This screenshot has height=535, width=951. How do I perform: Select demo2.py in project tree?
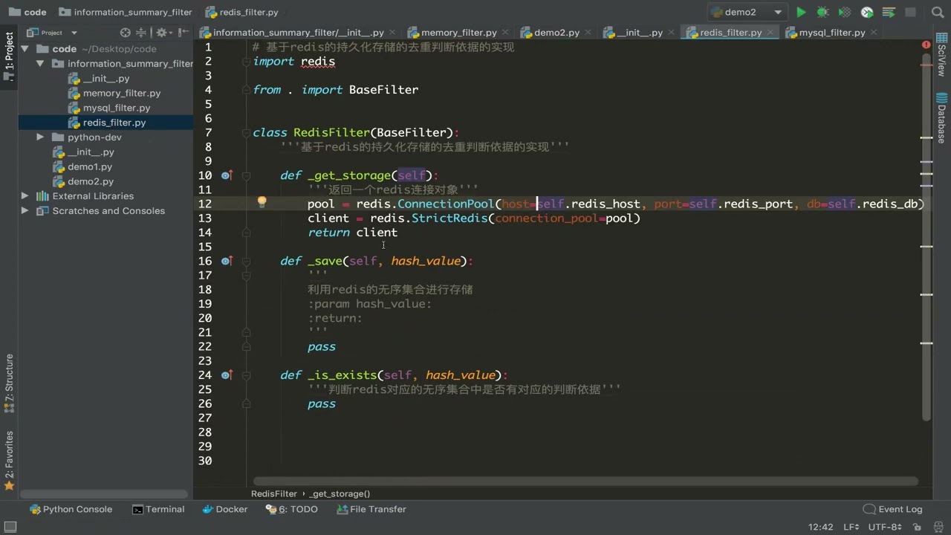[x=91, y=181]
